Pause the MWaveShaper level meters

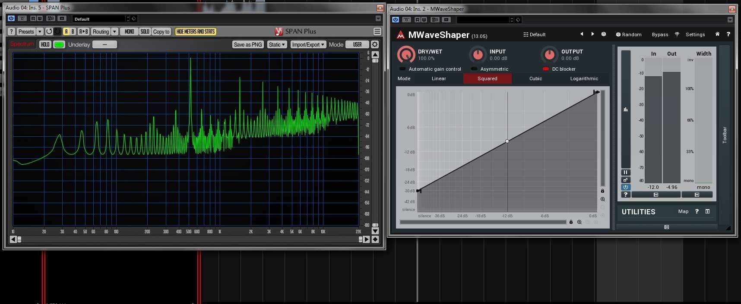[x=625, y=172]
